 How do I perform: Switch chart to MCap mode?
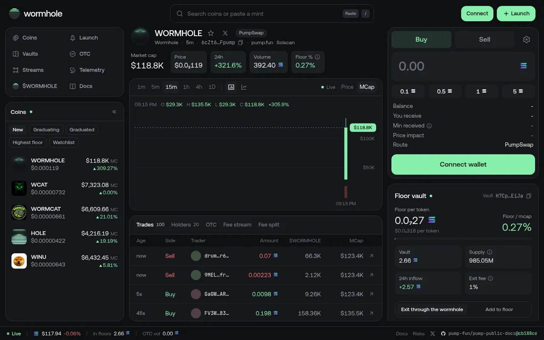(x=367, y=87)
